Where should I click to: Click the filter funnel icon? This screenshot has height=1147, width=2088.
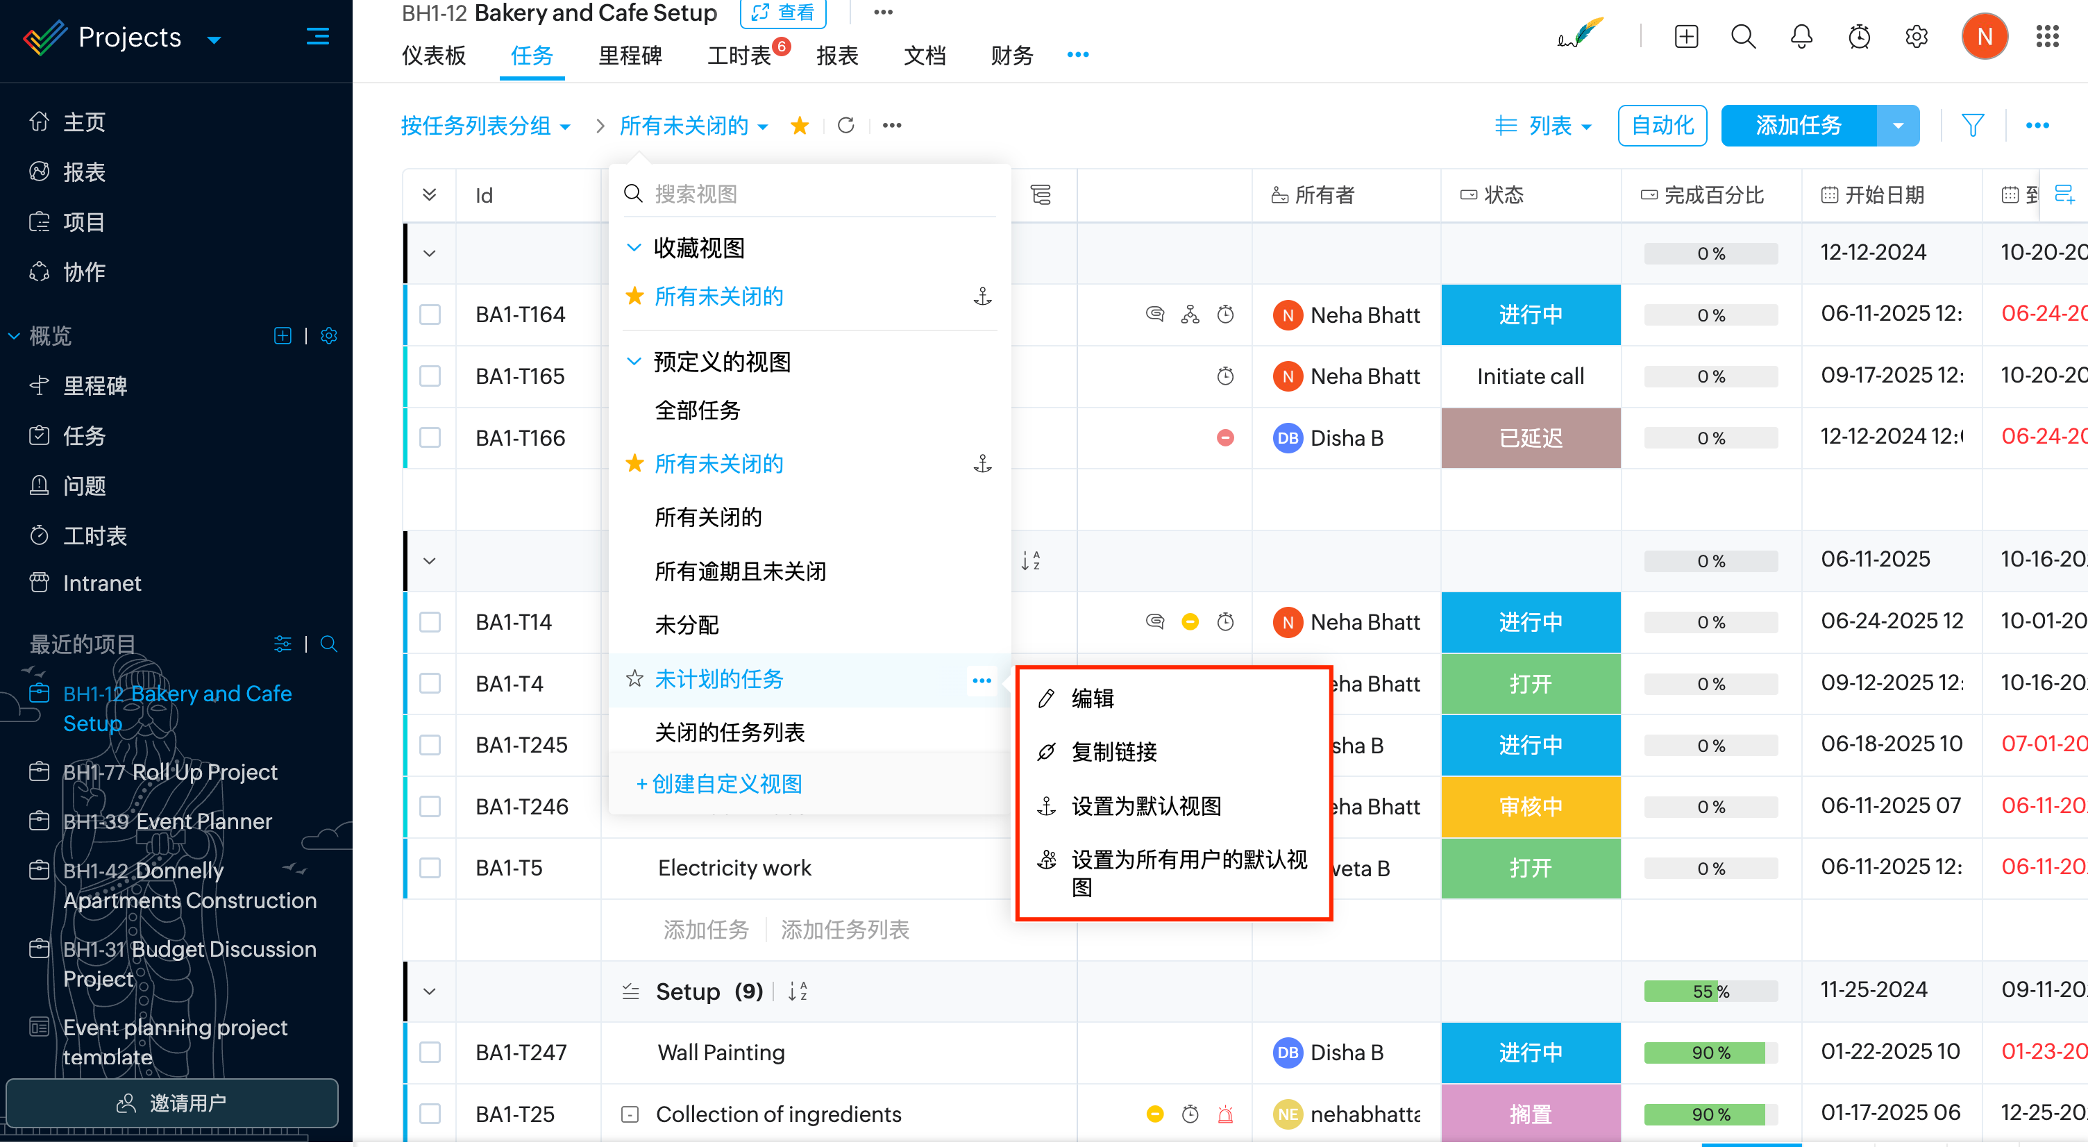coord(1972,125)
